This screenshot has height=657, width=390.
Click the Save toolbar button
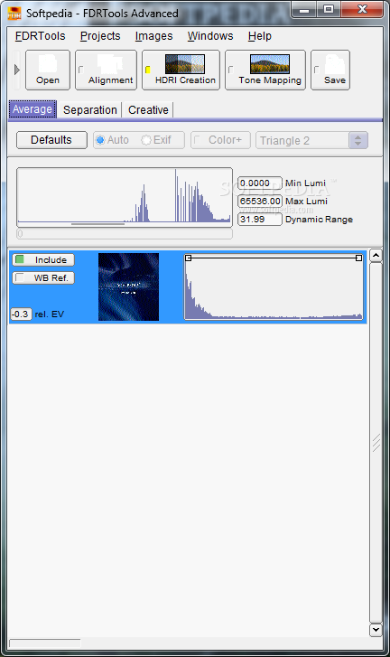(x=330, y=70)
